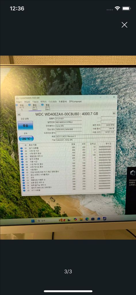Click the 현재 column header
The width and height of the screenshot is (136, 295).
[x=73, y=144]
